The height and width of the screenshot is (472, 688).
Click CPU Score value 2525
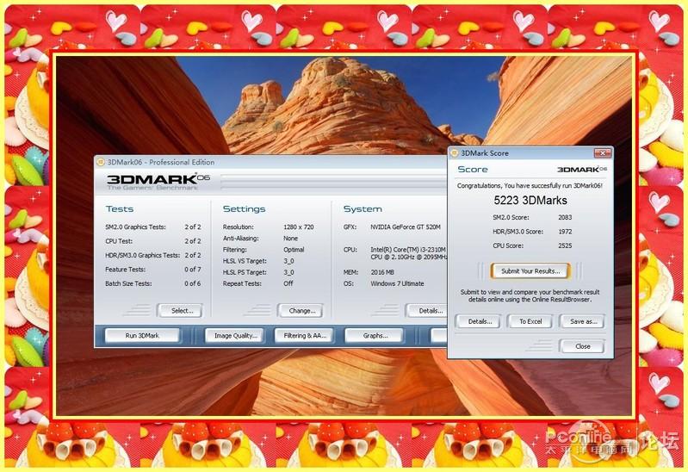[565, 245]
